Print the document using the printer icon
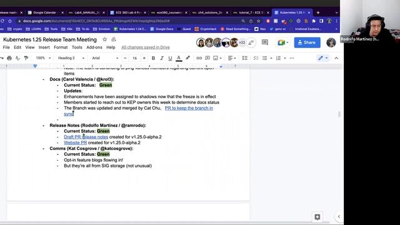 point(9,58)
